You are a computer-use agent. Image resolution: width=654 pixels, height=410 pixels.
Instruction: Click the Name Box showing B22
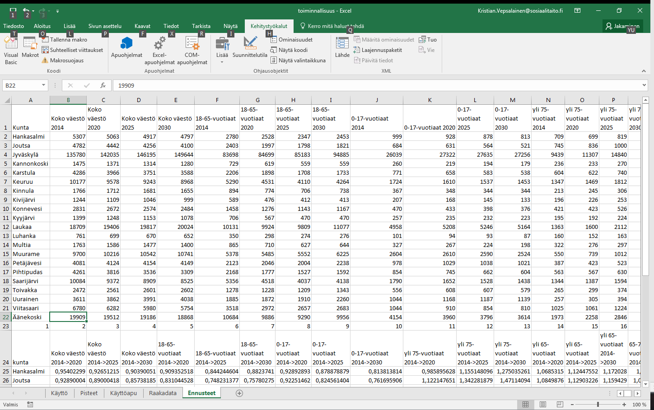click(x=22, y=85)
